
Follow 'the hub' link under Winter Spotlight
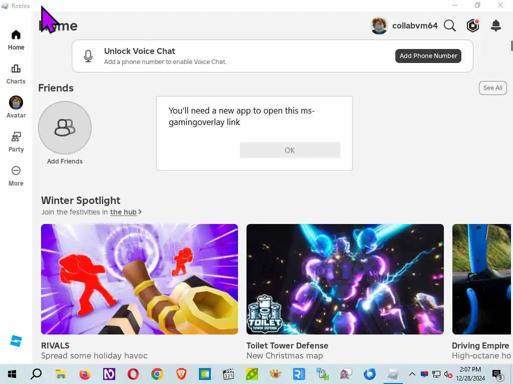tap(123, 212)
